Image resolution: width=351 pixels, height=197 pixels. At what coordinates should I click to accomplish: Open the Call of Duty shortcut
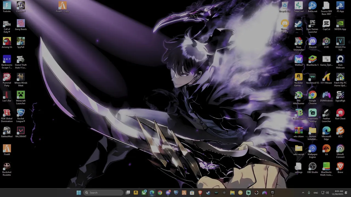pos(7,26)
